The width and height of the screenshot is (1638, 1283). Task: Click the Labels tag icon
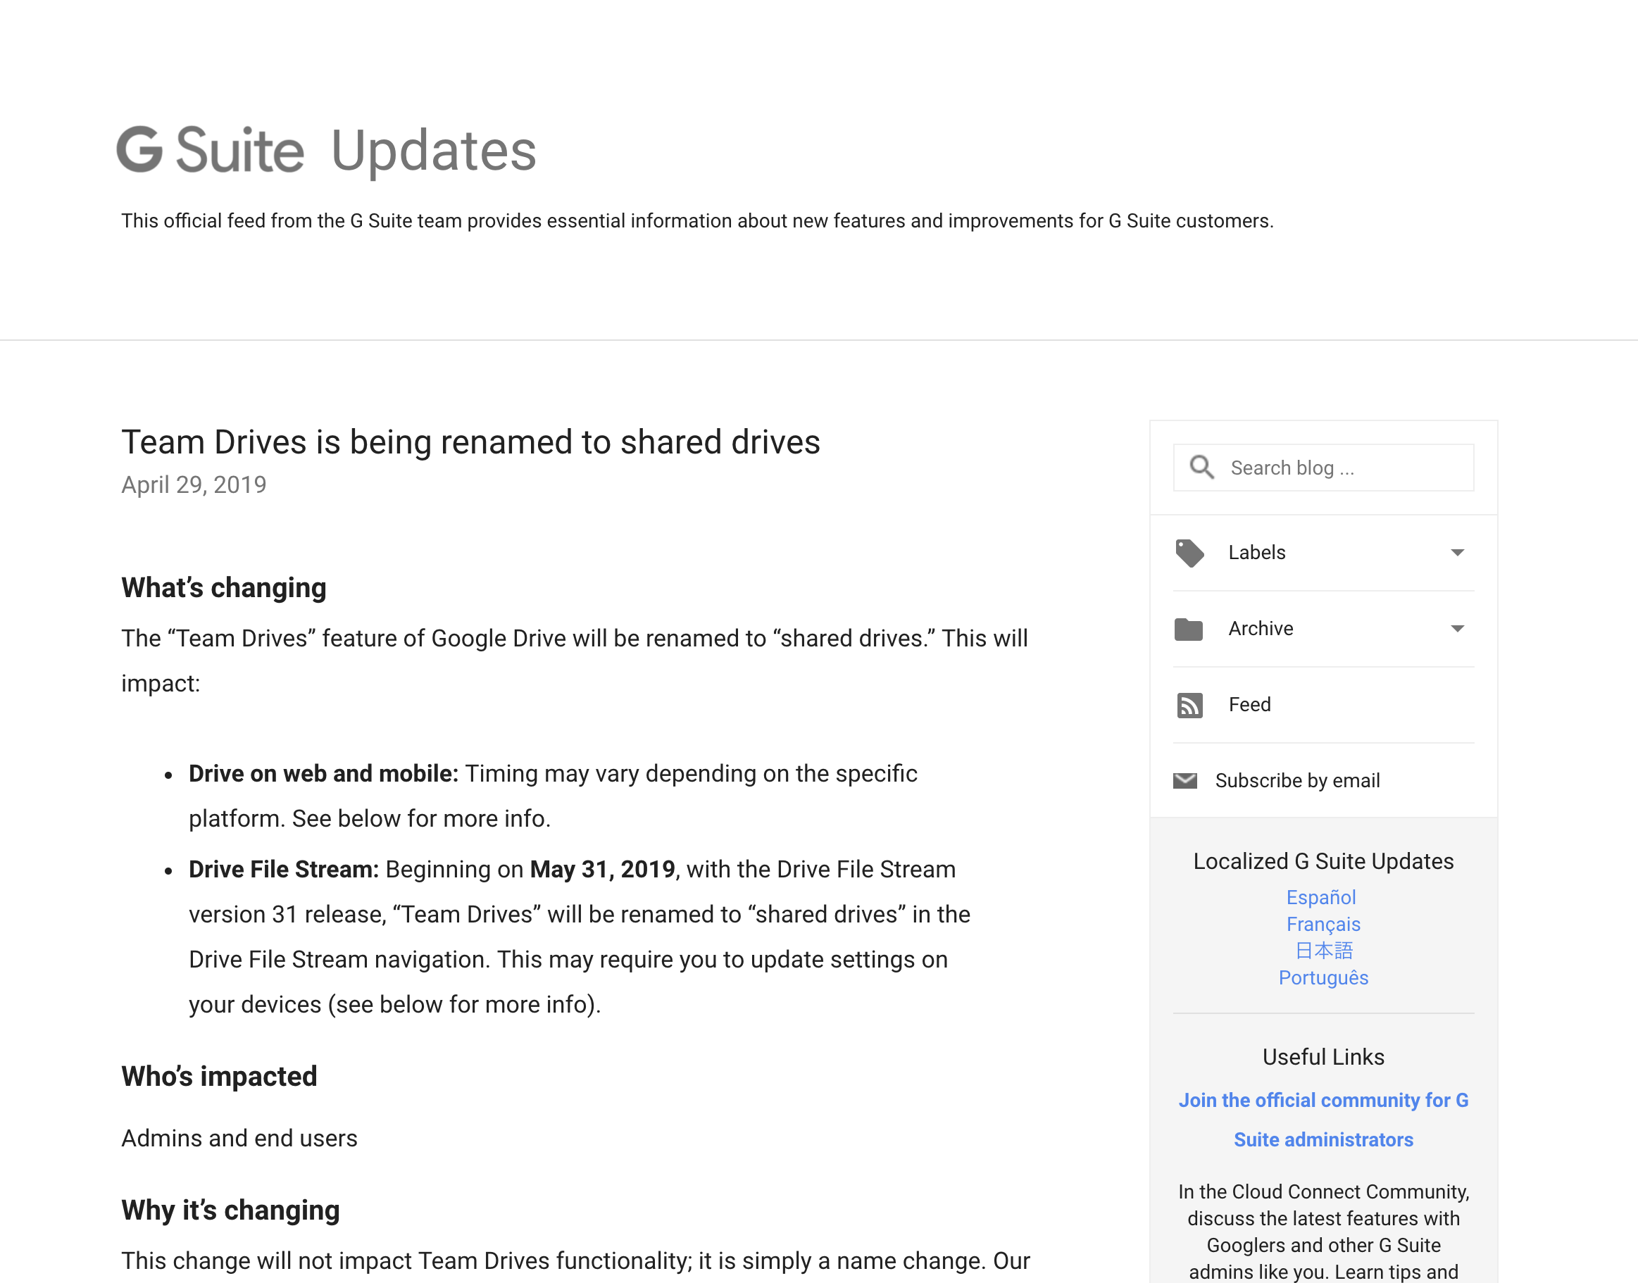(1189, 553)
